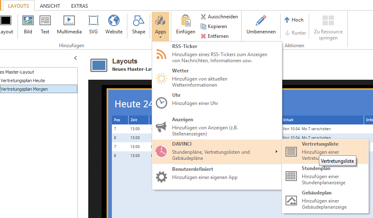Add a new Layout from the ribbon
This screenshot has width=373, height=218.
coord(6,25)
